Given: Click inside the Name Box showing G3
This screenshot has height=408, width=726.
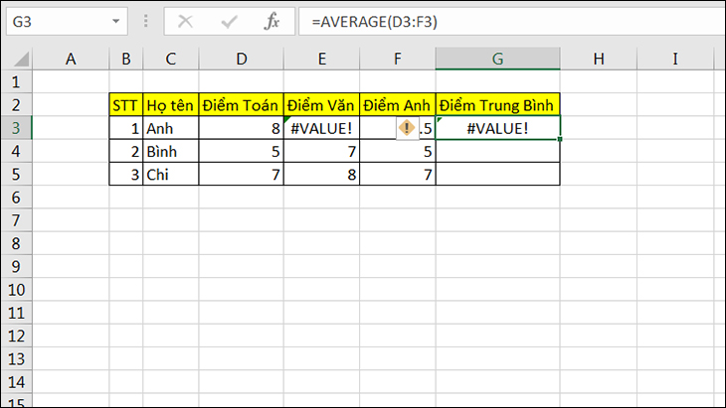Looking at the screenshot, I should (59, 21).
